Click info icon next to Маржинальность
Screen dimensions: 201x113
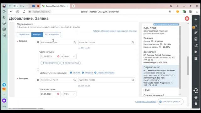coord(161,44)
